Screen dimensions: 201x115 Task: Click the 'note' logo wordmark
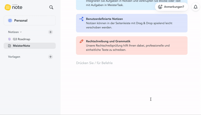point(17,7)
